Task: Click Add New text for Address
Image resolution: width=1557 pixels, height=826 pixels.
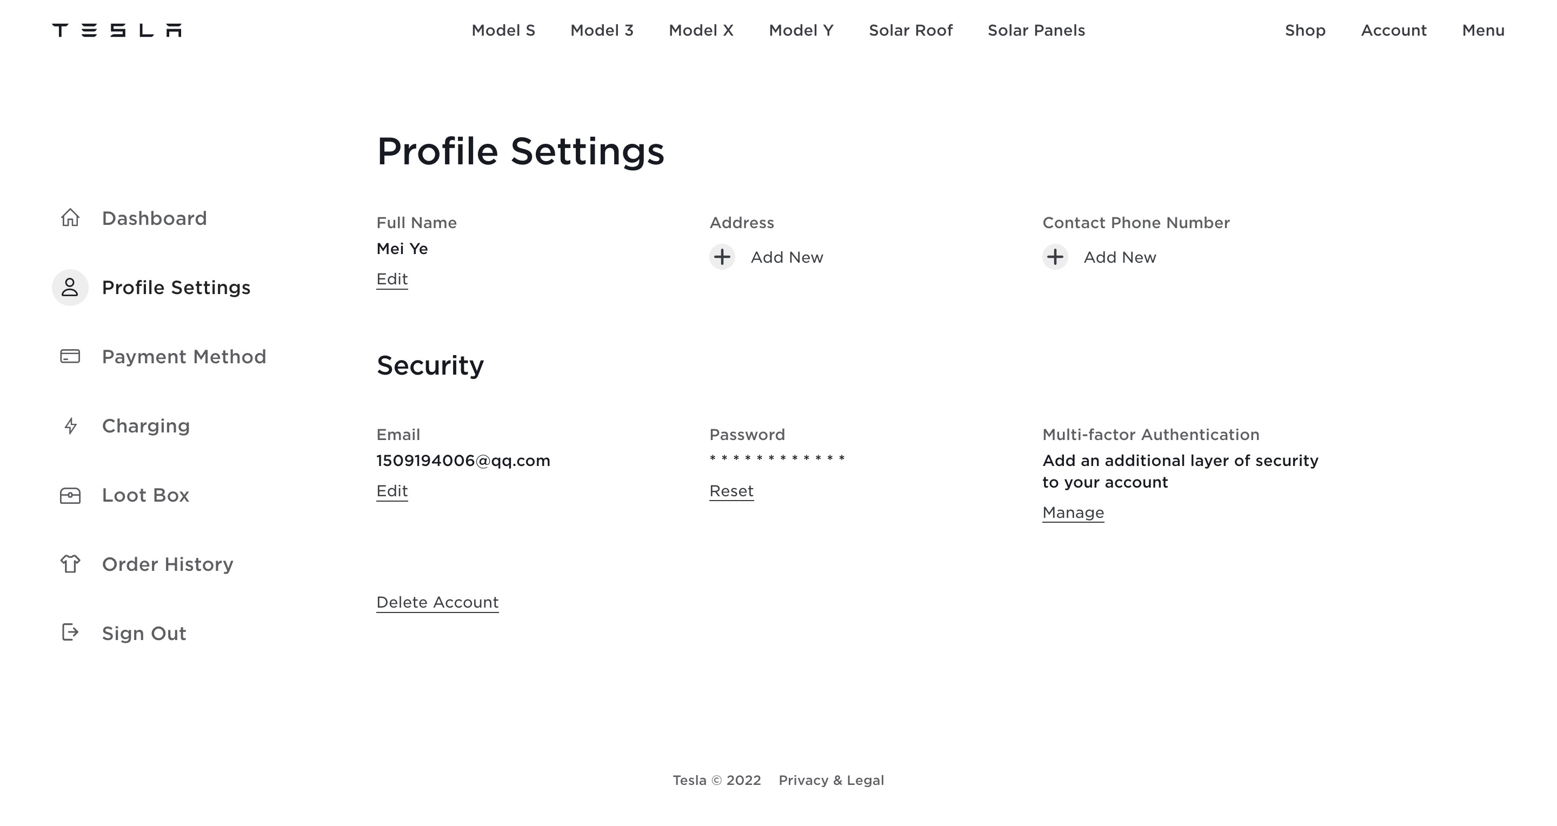Action: (787, 257)
